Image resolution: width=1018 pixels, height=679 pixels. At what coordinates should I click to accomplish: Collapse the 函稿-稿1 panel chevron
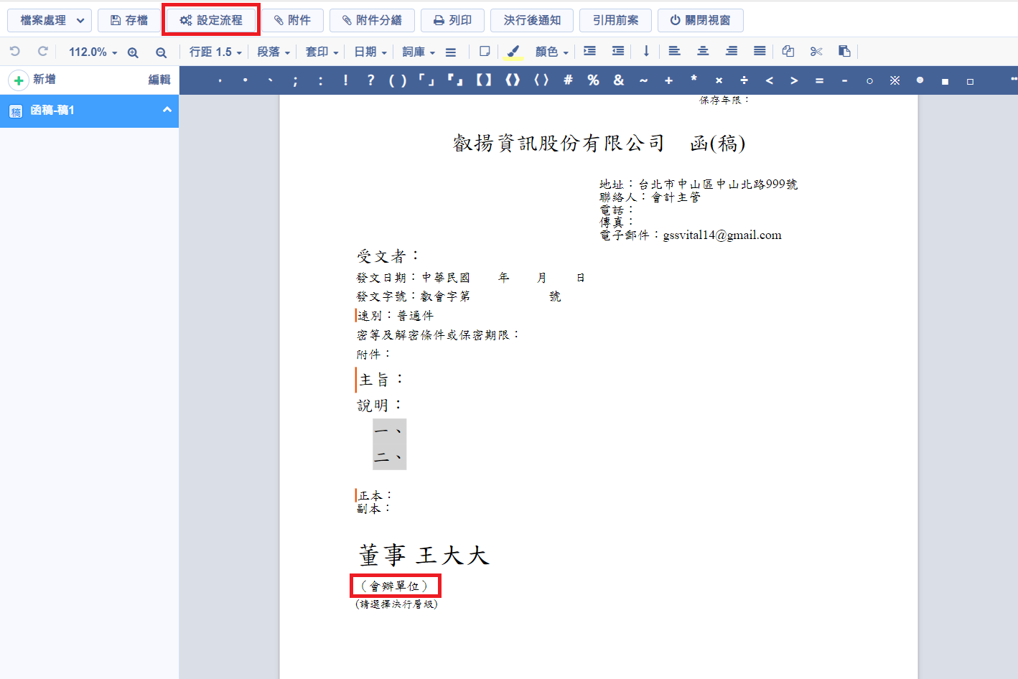[x=167, y=110]
